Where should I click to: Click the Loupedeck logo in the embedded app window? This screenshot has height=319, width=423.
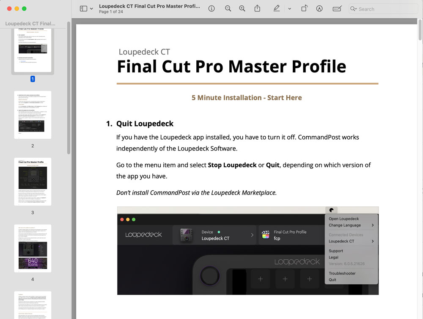tap(143, 235)
